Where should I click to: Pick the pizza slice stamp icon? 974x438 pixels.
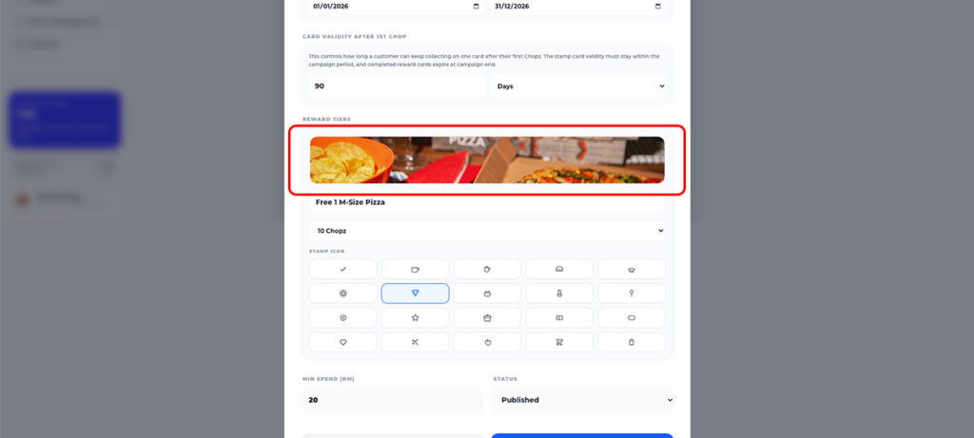(x=415, y=294)
